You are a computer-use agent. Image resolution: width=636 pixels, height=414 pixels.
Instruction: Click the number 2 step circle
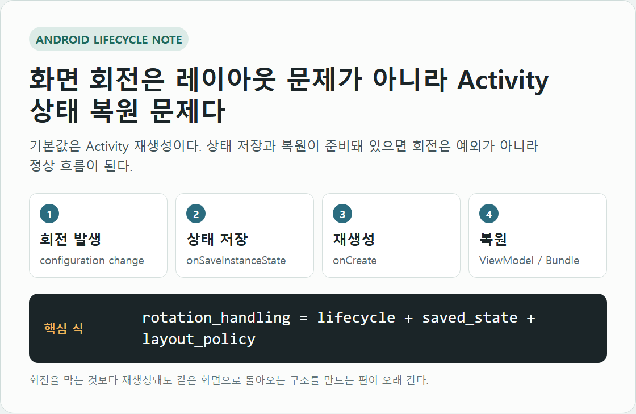[196, 214]
